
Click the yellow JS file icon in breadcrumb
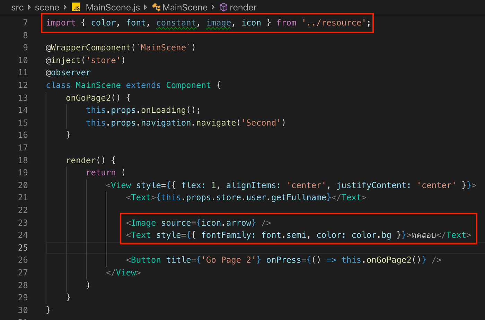coord(76,7)
